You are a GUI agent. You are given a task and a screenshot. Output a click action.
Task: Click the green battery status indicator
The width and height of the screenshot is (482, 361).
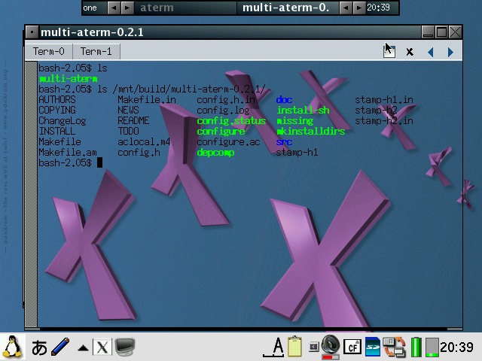416,347
